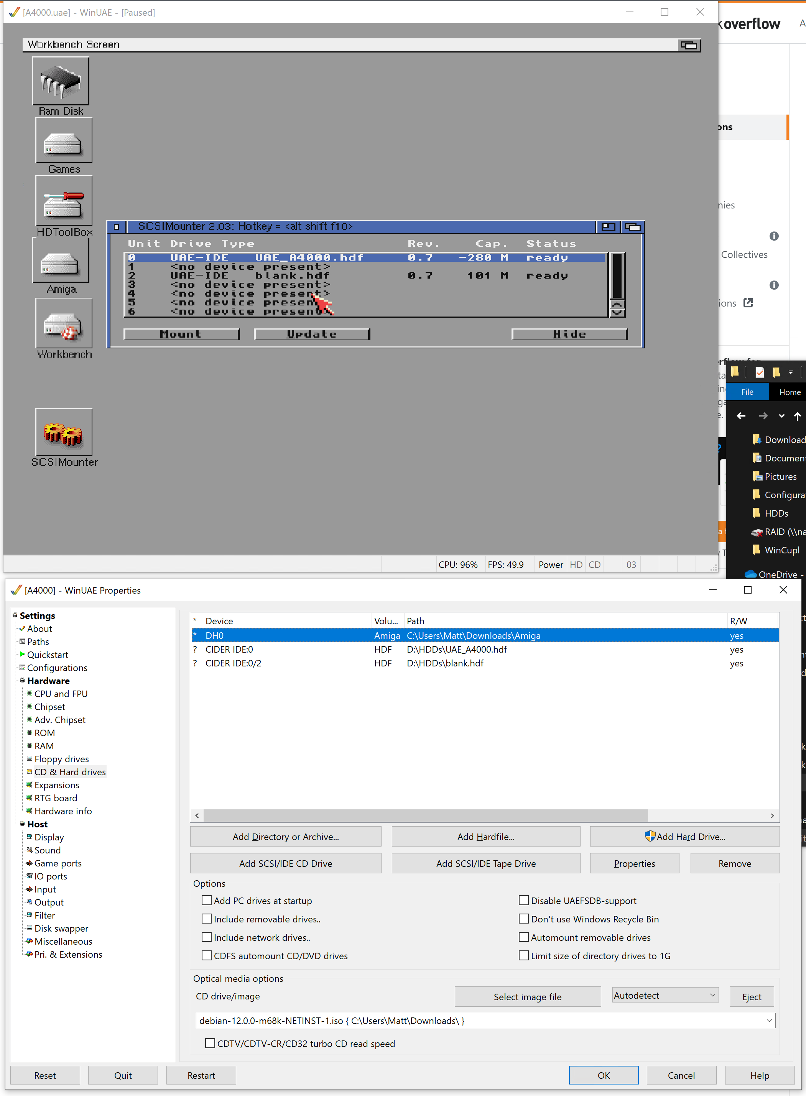Viewport: 806px width, 1096px height.
Task: Select Floppy drives settings page
Action: 61,759
